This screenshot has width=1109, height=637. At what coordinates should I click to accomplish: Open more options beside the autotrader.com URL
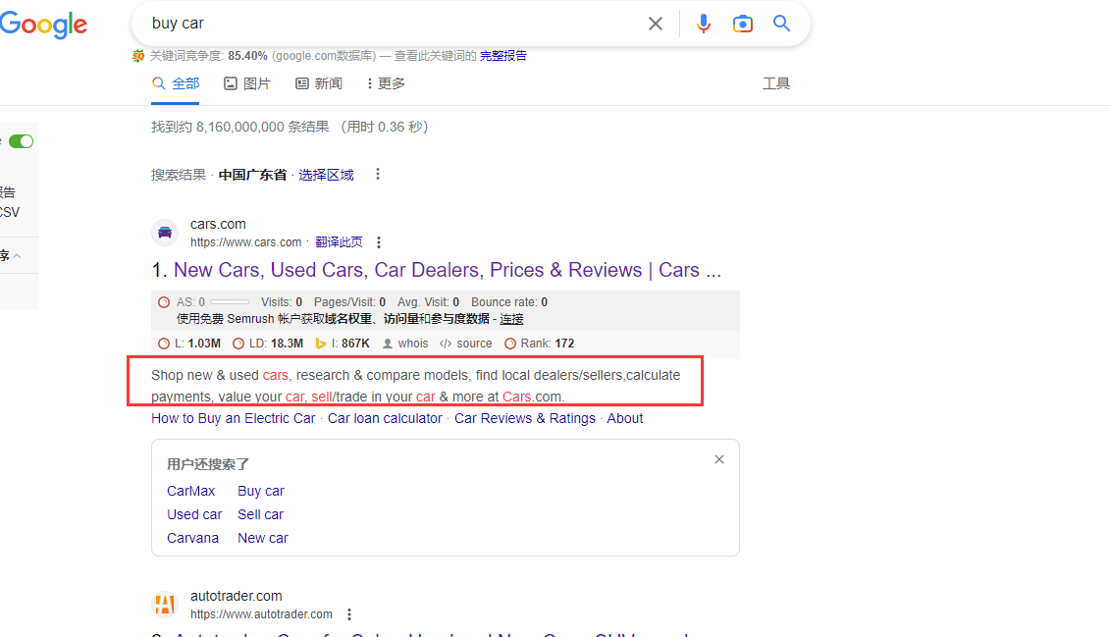coord(349,614)
